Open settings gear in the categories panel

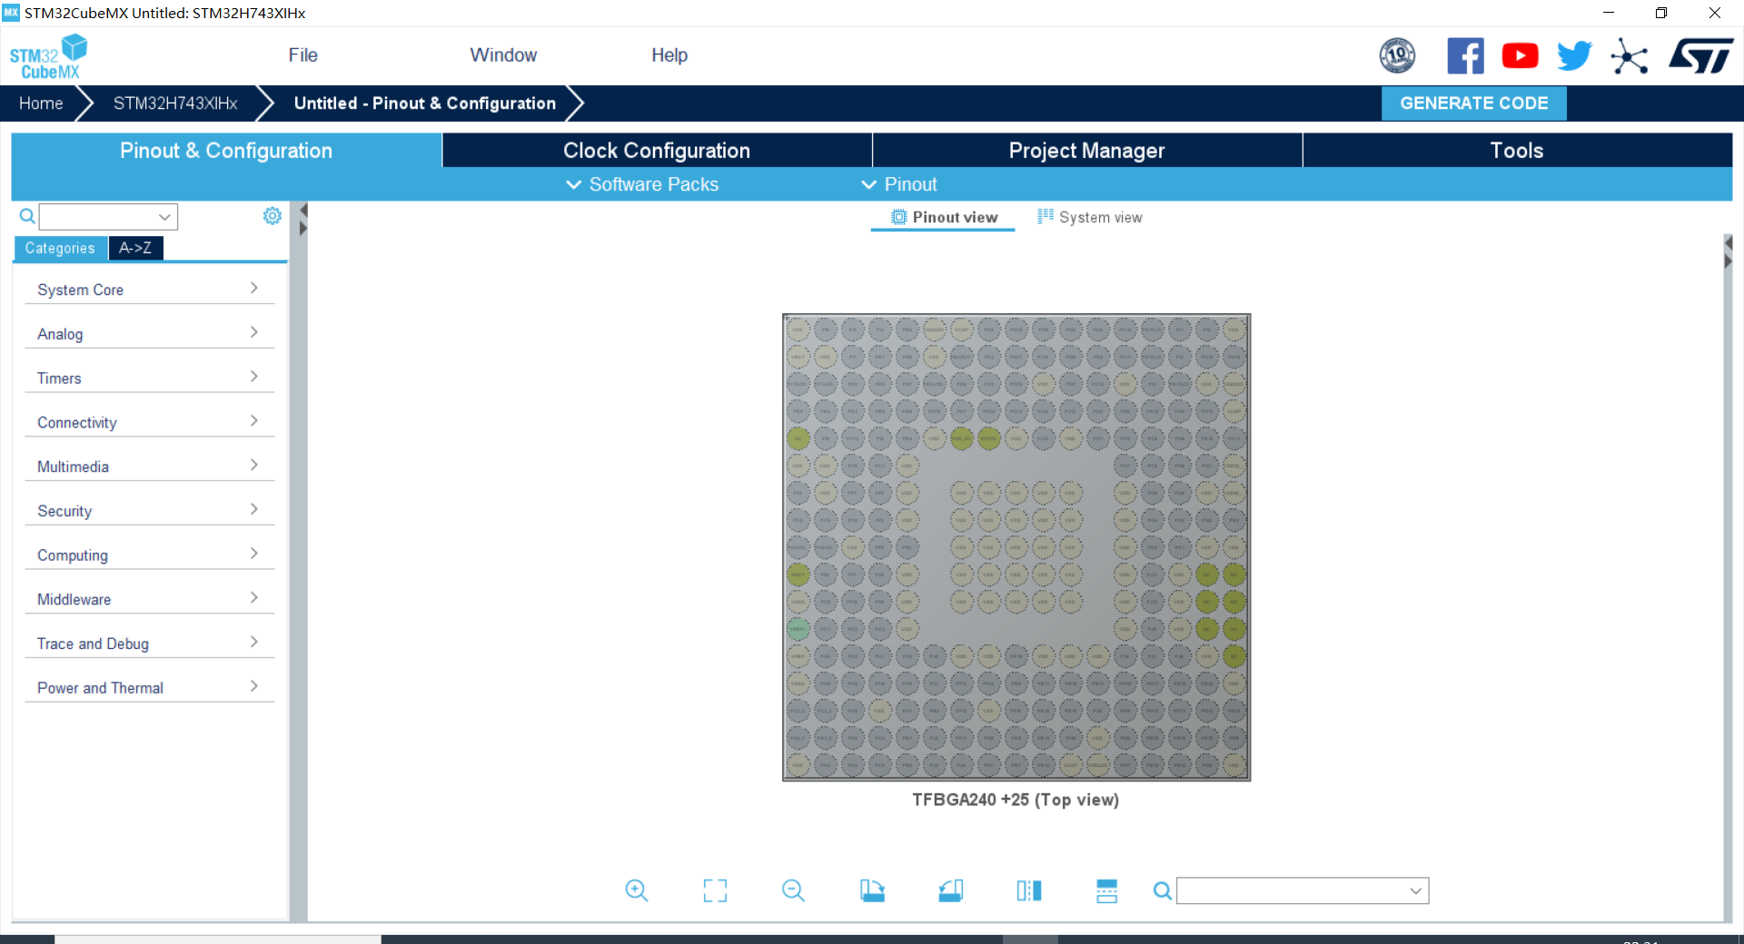pyautogui.click(x=272, y=216)
